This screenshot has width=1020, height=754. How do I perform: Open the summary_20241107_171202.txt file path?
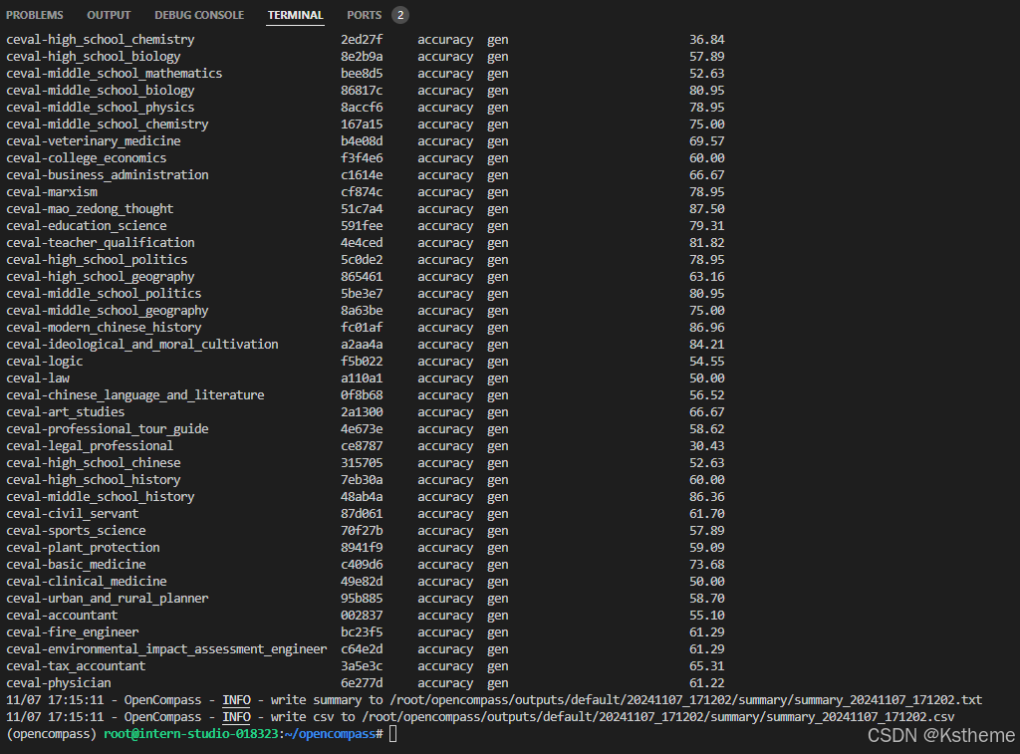(x=685, y=700)
